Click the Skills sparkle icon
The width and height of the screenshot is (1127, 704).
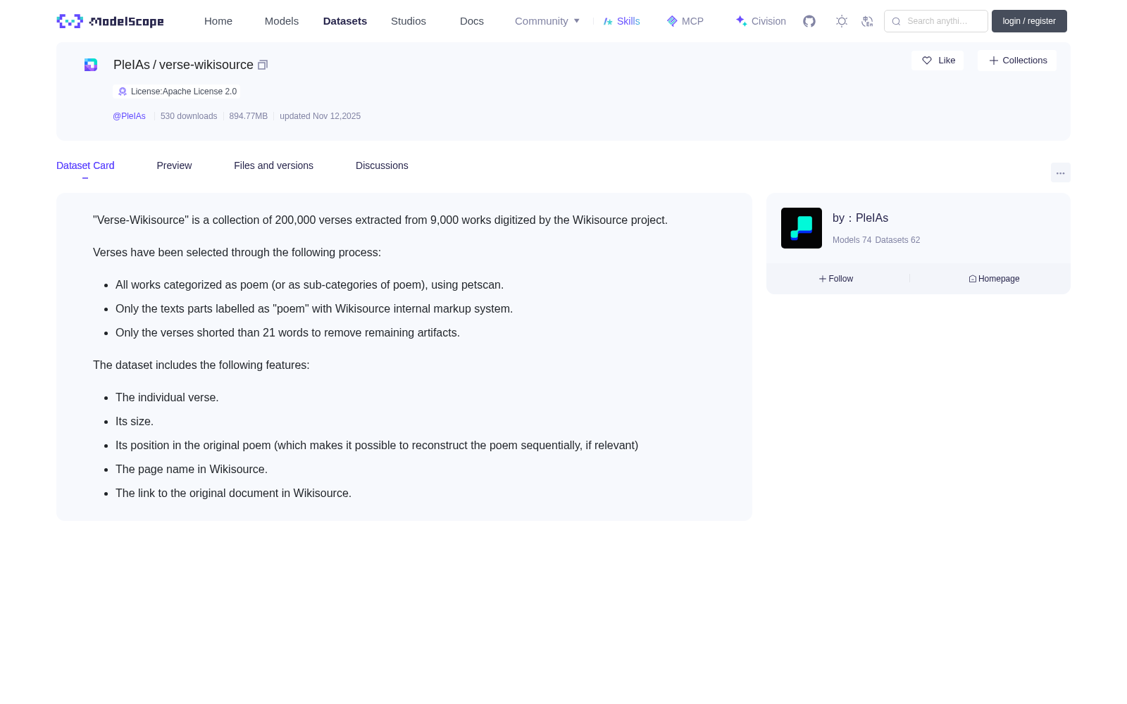pyautogui.click(x=608, y=21)
